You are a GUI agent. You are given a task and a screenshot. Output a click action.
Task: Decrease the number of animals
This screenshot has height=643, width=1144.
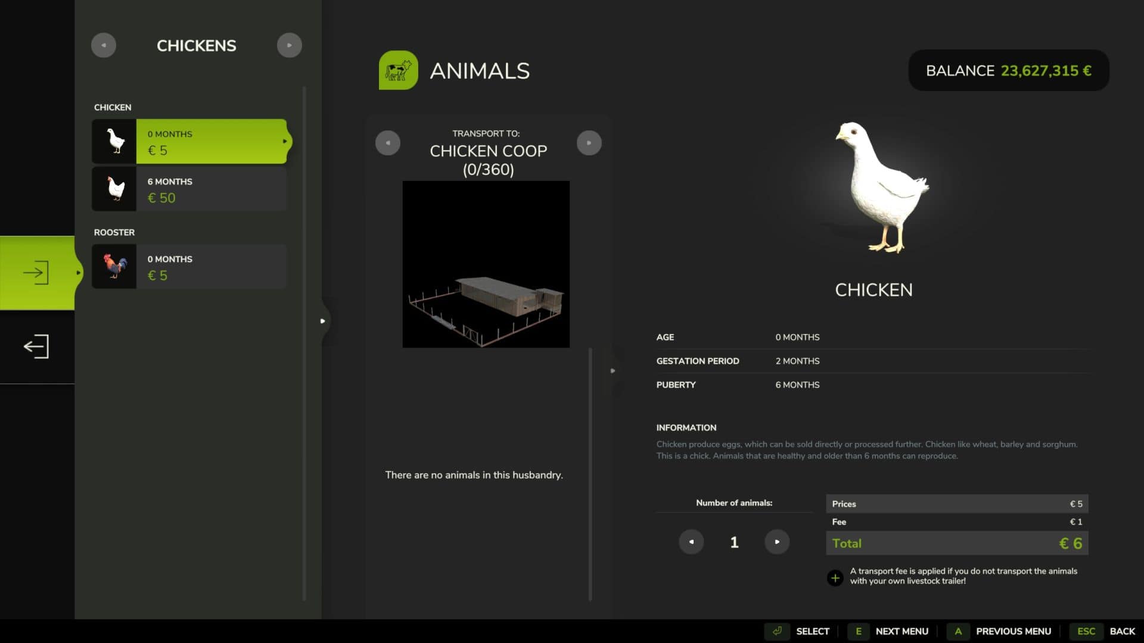[x=691, y=542]
